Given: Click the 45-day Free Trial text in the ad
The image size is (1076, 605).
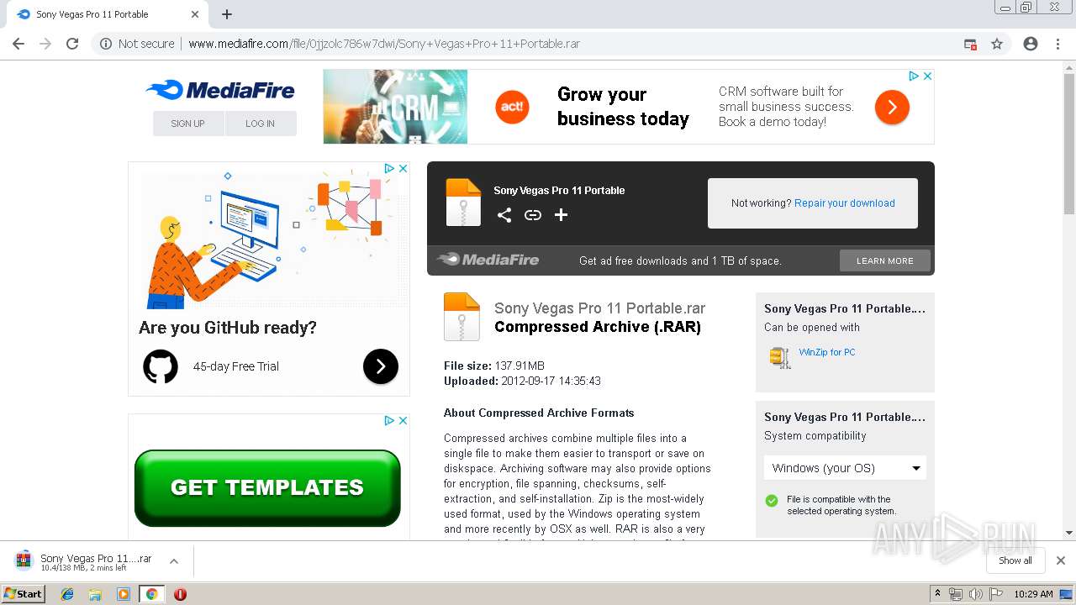Looking at the screenshot, I should tap(236, 366).
